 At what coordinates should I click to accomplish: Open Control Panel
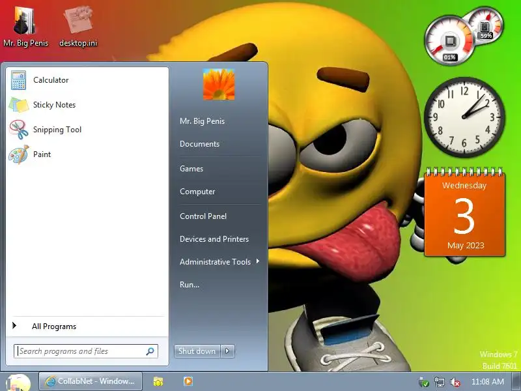tap(203, 216)
